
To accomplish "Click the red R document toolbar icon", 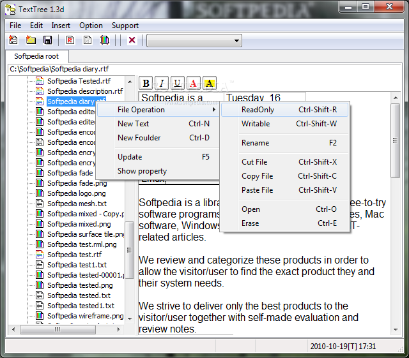I will pos(70,40).
